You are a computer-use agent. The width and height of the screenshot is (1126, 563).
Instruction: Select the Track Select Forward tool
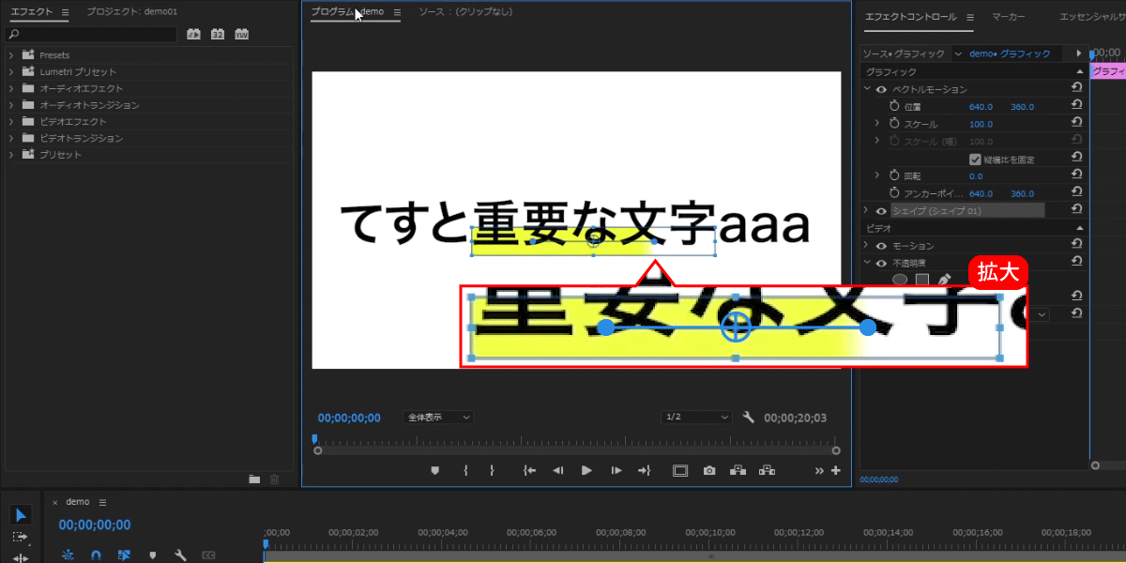tap(21, 538)
